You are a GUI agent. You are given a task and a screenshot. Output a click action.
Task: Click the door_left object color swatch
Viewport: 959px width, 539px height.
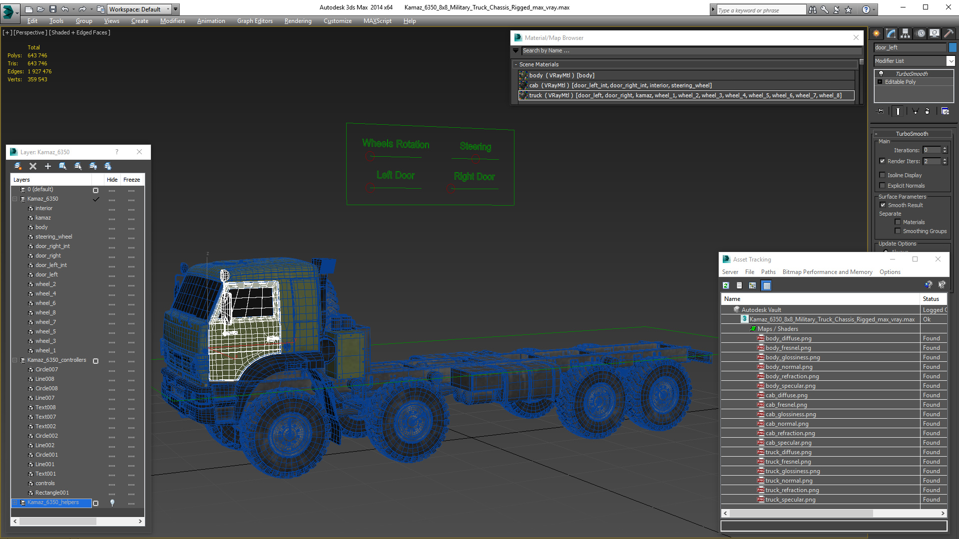953,47
